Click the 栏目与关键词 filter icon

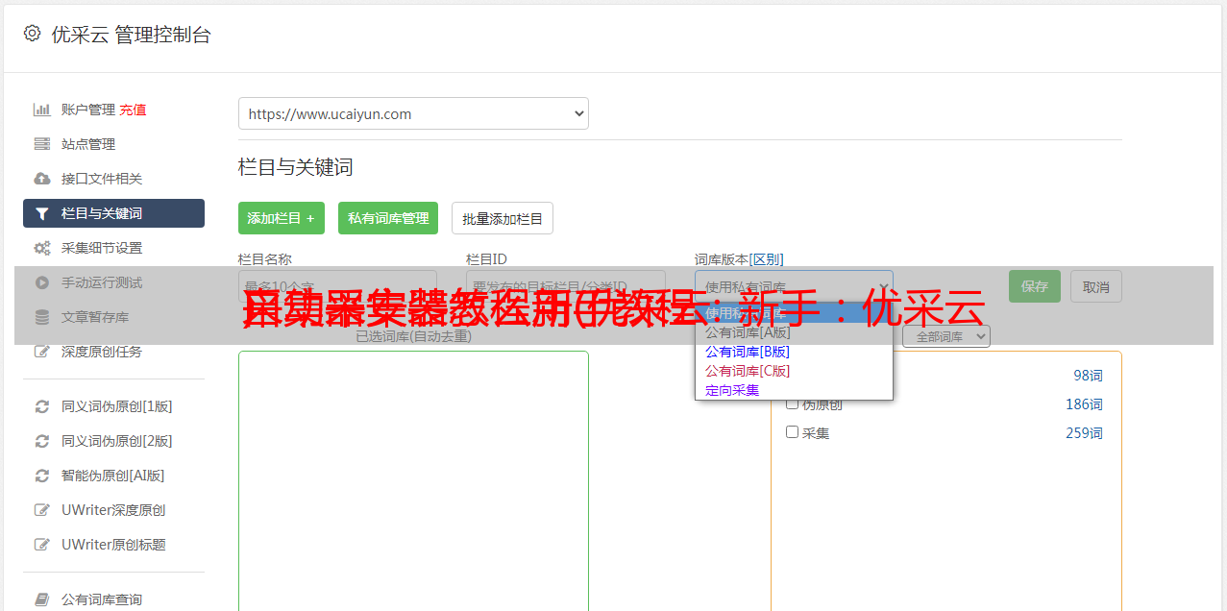point(41,213)
